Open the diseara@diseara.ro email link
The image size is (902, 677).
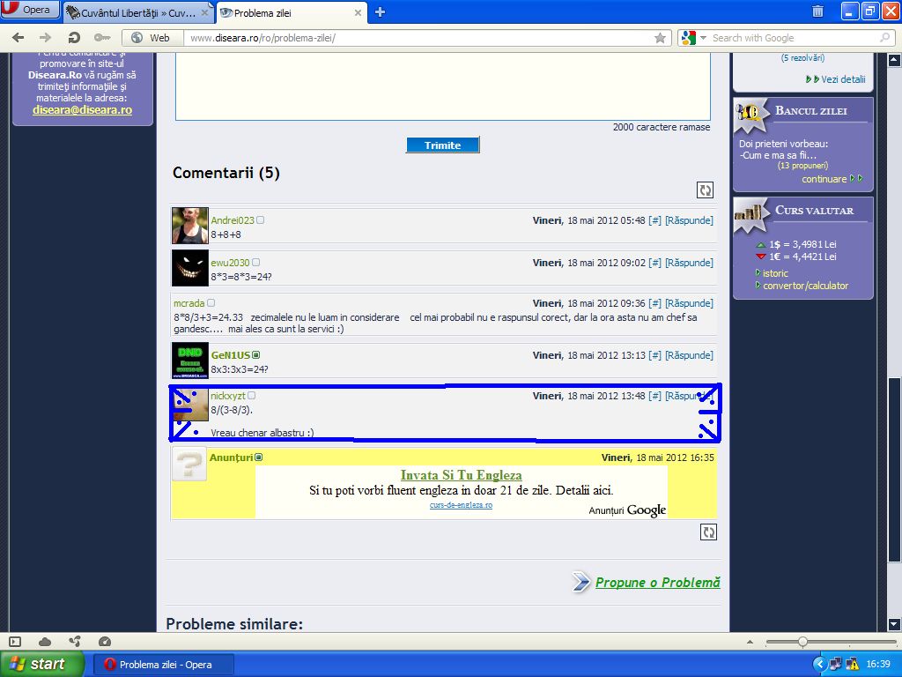(82, 110)
